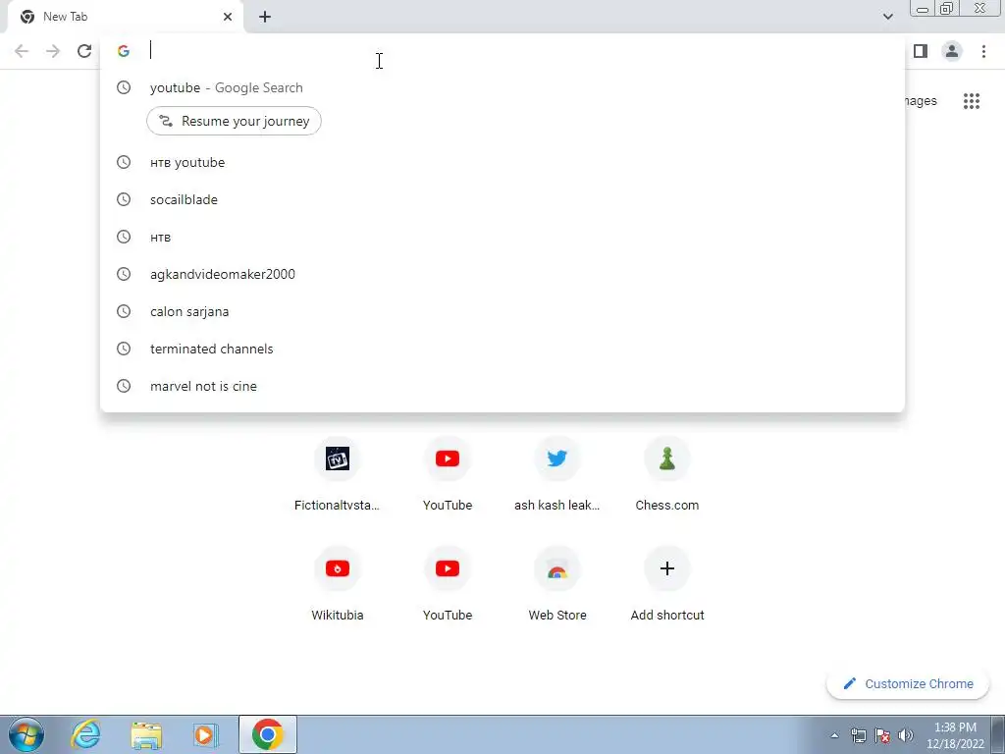Choose 'marvel not is cine' suggestion
Screen dimensions: 1005x754
502,386
